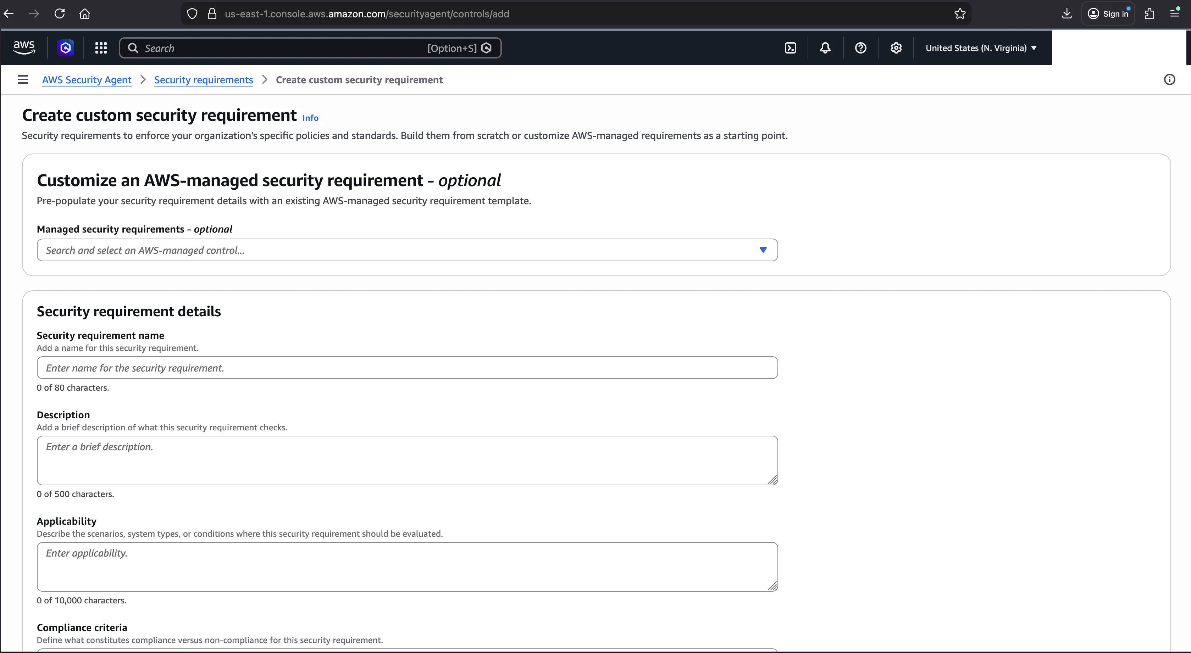1191x653 pixels.
Task: Toggle the side navigation hamburger menu
Action: pyautogui.click(x=23, y=79)
